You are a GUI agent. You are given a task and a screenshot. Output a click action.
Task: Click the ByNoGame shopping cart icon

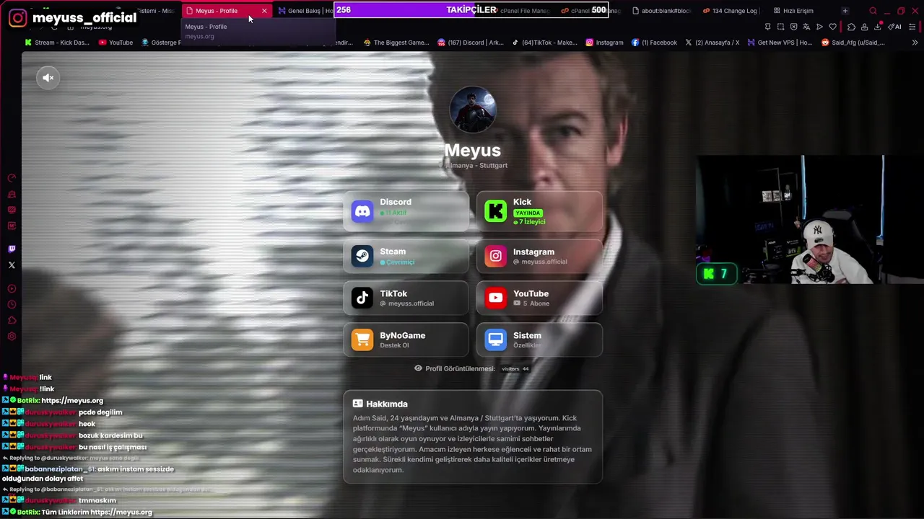[362, 340]
